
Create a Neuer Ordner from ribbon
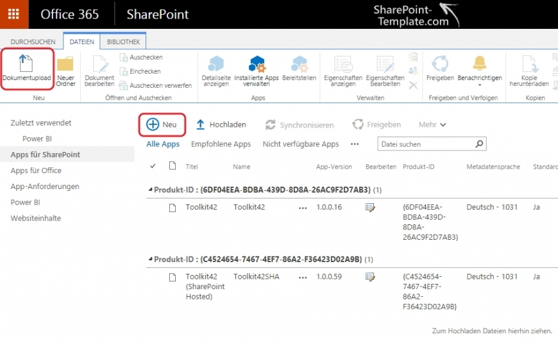tap(65, 71)
